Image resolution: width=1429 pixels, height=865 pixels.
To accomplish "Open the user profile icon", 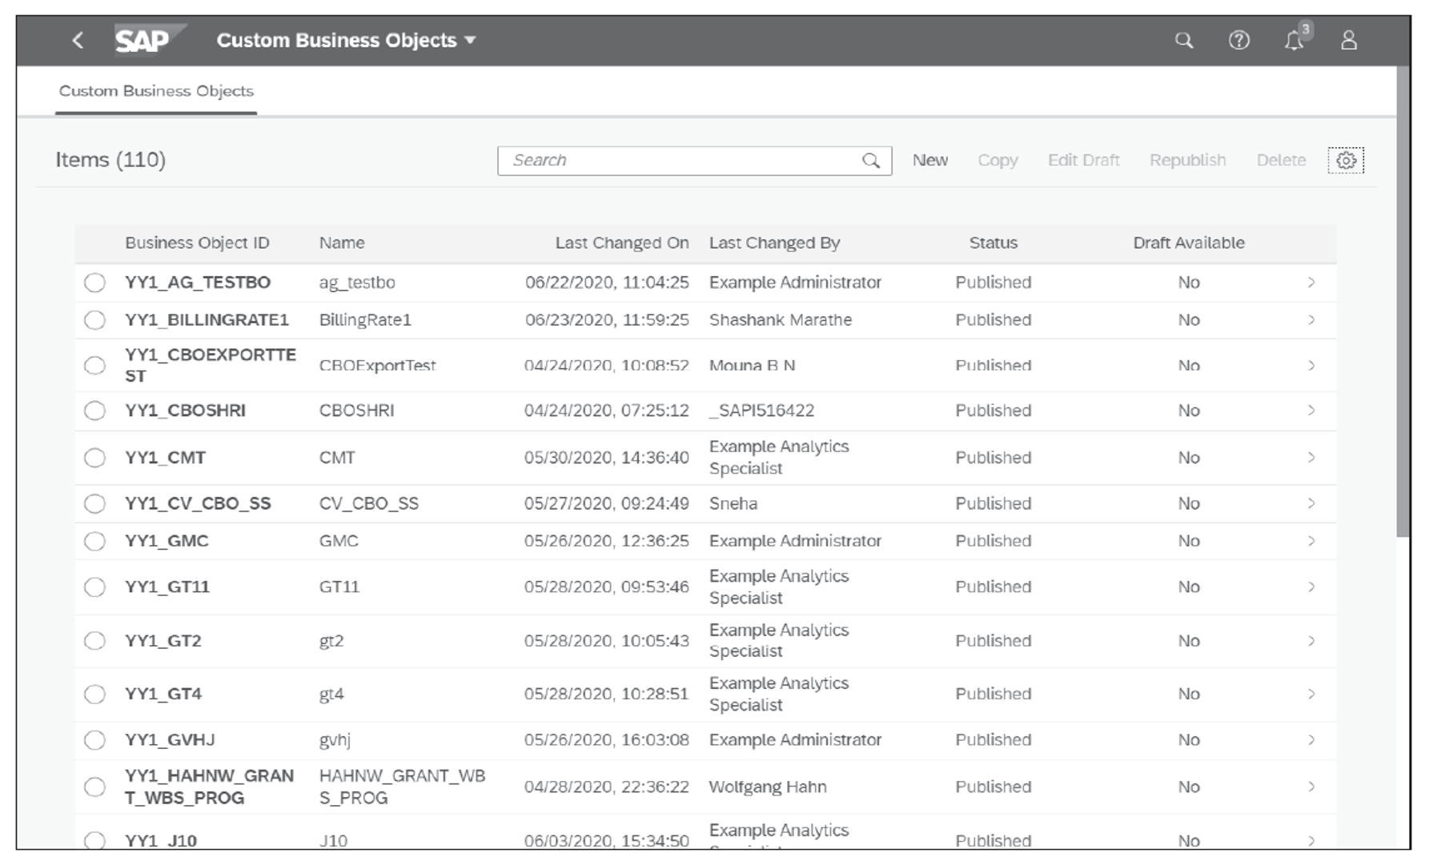I will pos(1349,40).
